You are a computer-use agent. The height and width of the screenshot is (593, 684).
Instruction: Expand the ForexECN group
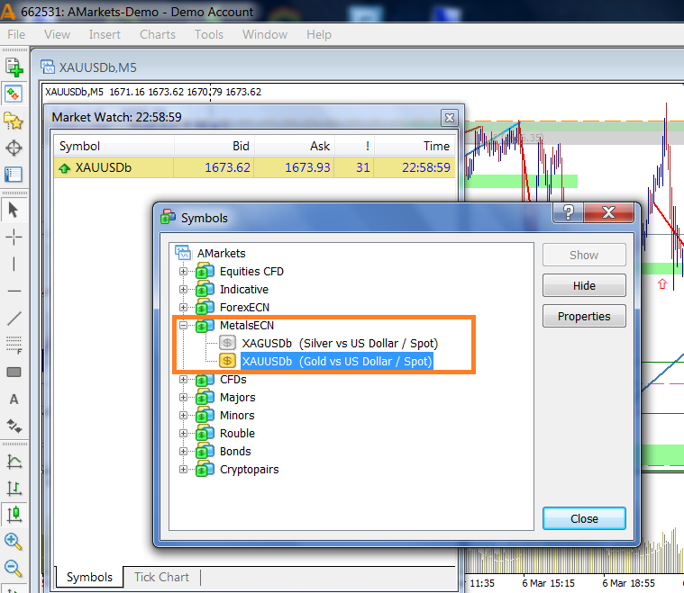pos(183,307)
